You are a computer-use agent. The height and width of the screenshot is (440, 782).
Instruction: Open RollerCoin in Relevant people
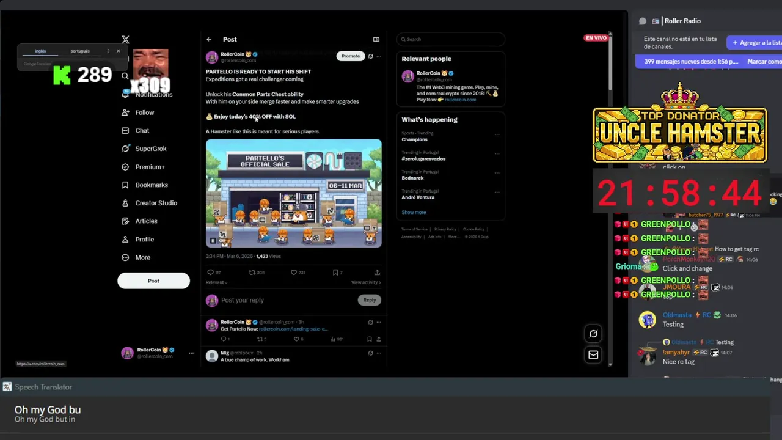coord(428,73)
